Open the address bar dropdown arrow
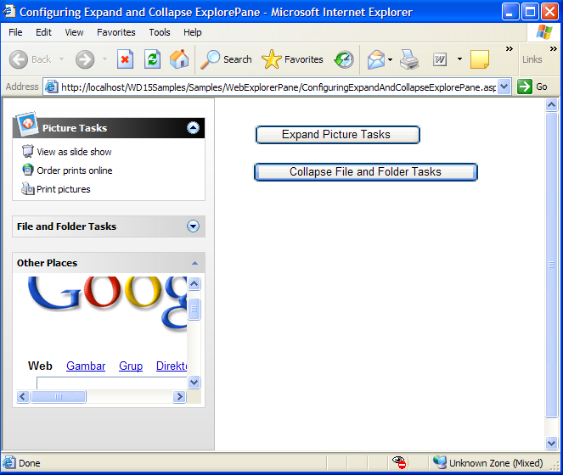 click(x=504, y=87)
